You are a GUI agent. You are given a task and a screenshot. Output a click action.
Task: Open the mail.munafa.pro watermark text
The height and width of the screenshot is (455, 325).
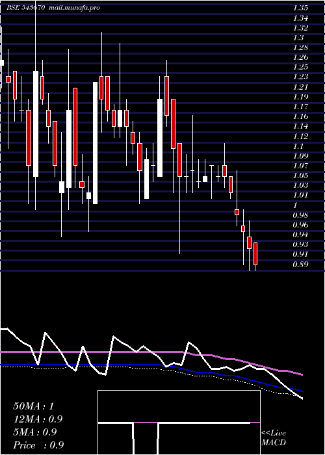[73, 8]
